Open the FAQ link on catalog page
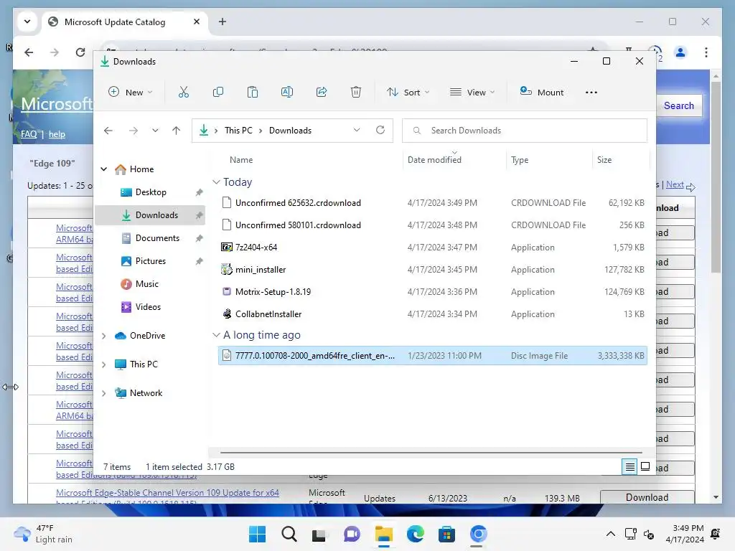Screen dimensions: 735x551 29,134
